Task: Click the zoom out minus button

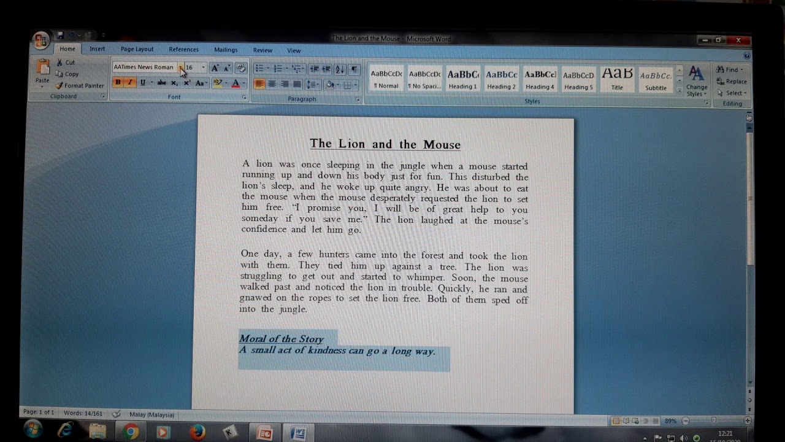Action: pos(686,421)
